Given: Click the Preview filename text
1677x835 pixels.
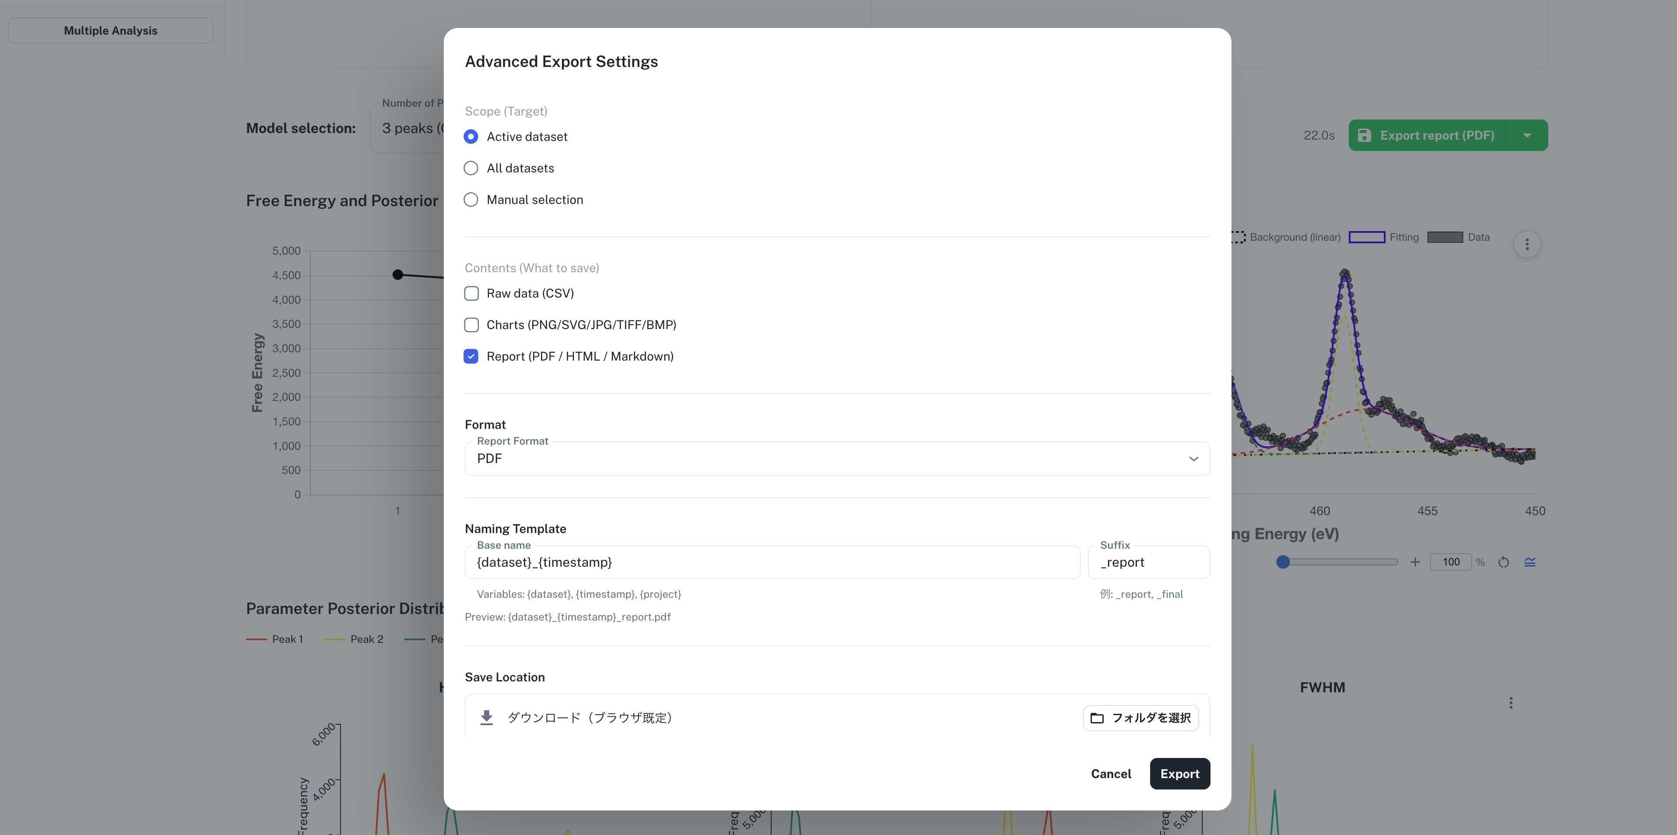Looking at the screenshot, I should tap(568, 617).
